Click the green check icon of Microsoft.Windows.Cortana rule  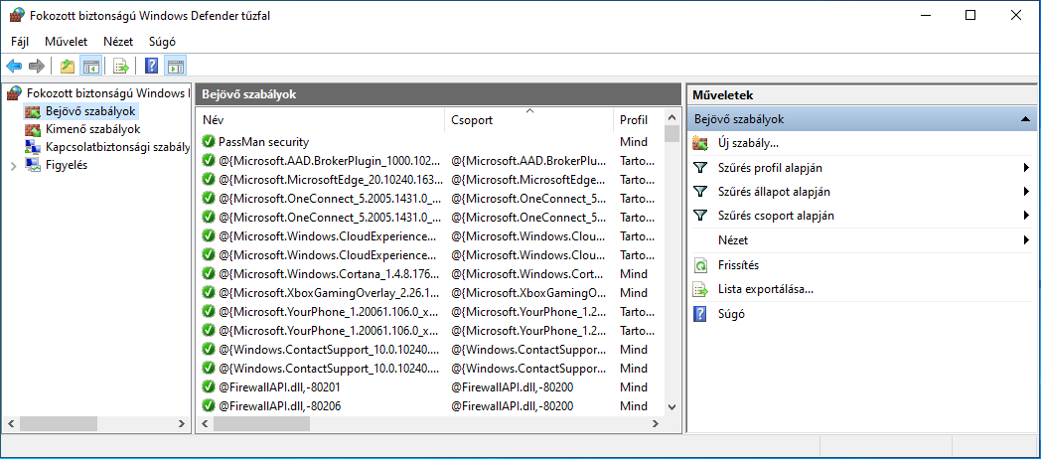point(209,273)
